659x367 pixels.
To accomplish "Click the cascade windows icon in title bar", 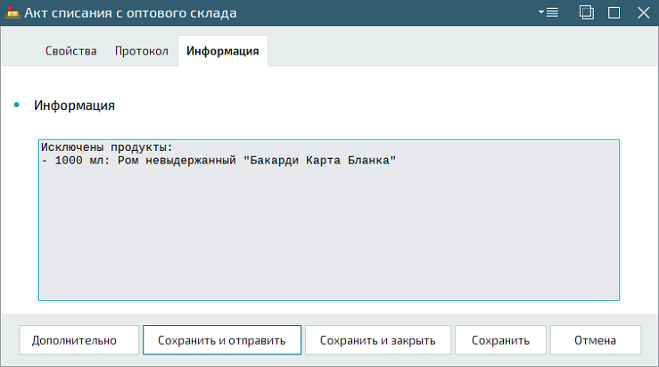I will pos(586,13).
